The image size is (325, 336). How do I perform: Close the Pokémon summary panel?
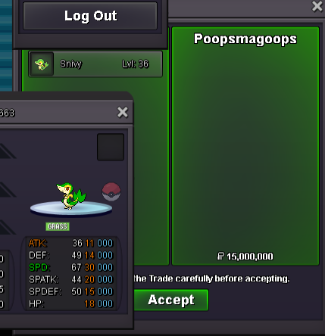(123, 112)
